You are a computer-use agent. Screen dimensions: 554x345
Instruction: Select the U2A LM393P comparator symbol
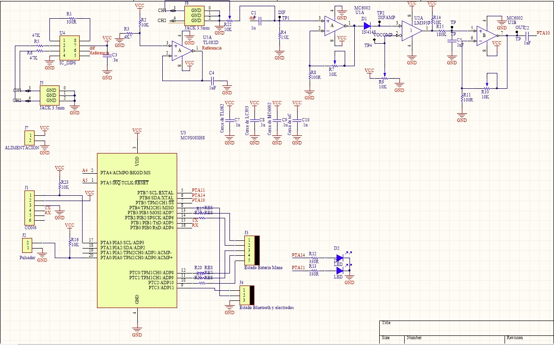pyautogui.click(x=411, y=31)
